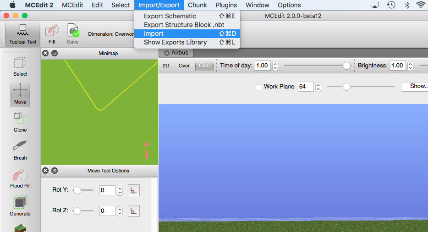Close the Airbus tab
The image size is (428, 232).
167,53
